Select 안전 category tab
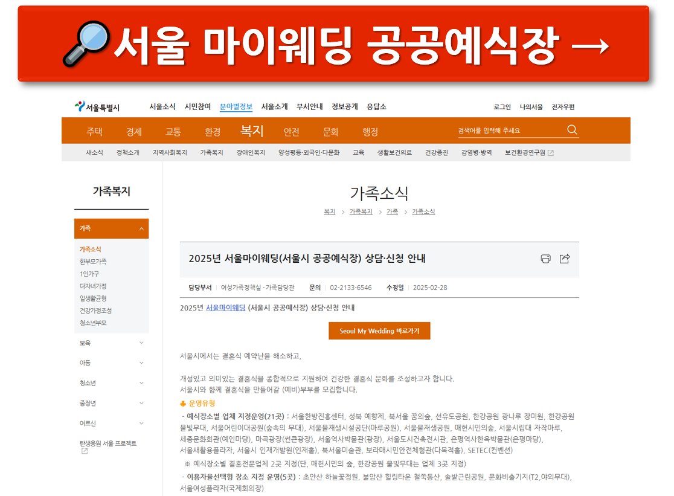 click(292, 132)
